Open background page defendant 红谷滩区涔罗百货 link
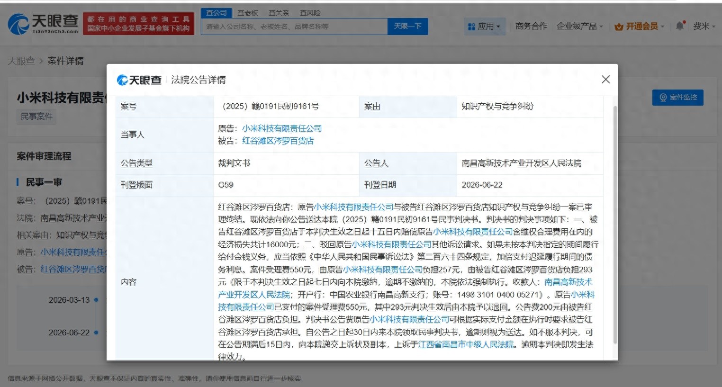This screenshot has width=722, height=387. (x=73, y=269)
